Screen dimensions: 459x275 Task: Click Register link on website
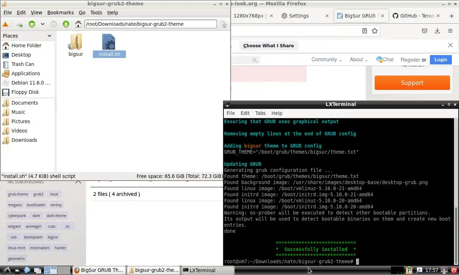pos(410,60)
